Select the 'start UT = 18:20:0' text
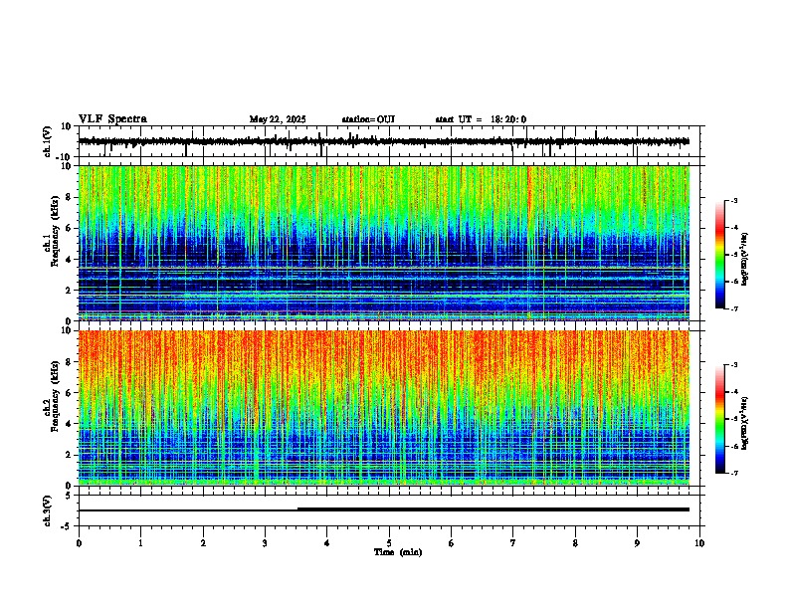Viewport: 788px width, 609px height. click(481, 119)
